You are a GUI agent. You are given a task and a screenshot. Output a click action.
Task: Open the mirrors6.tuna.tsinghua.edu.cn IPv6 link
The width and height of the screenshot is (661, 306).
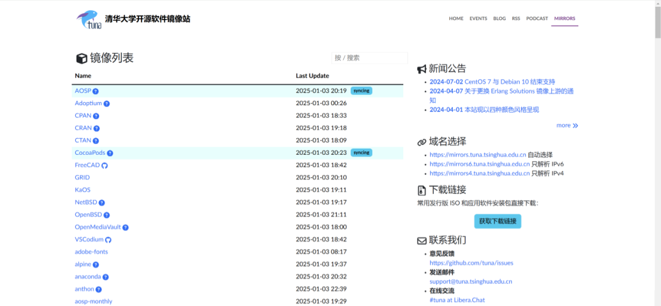(479, 164)
